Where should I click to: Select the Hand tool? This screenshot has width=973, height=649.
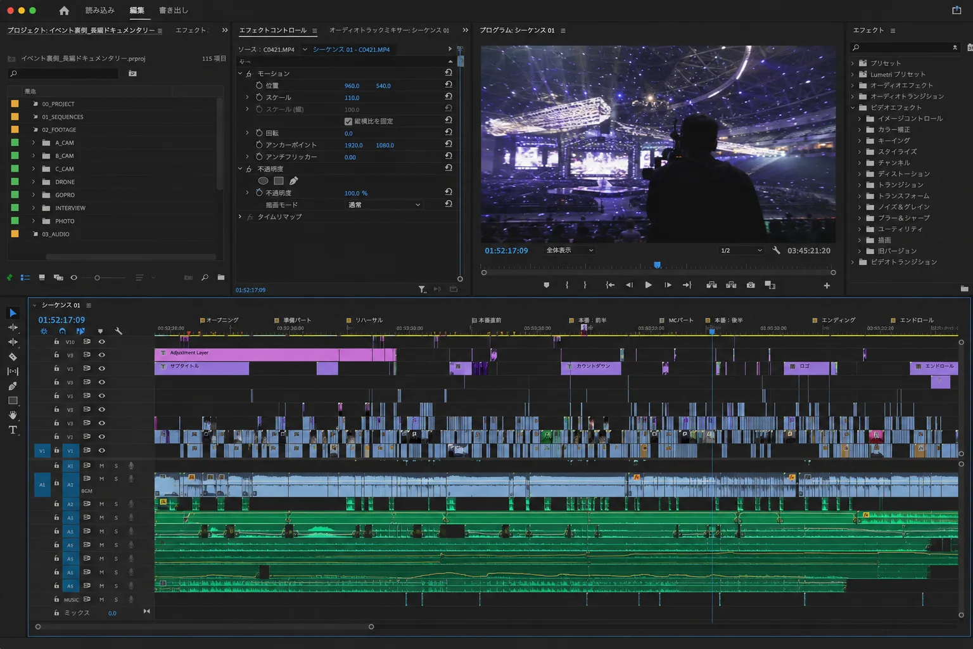point(13,415)
